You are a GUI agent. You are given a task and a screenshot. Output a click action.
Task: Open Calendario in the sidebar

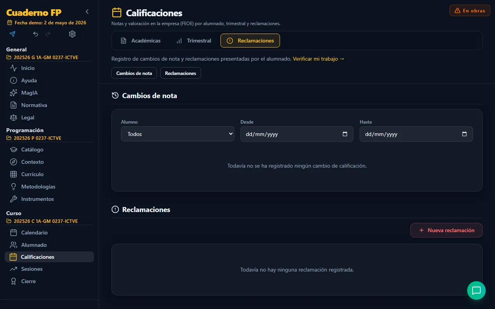pyautogui.click(x=49, y=233)
